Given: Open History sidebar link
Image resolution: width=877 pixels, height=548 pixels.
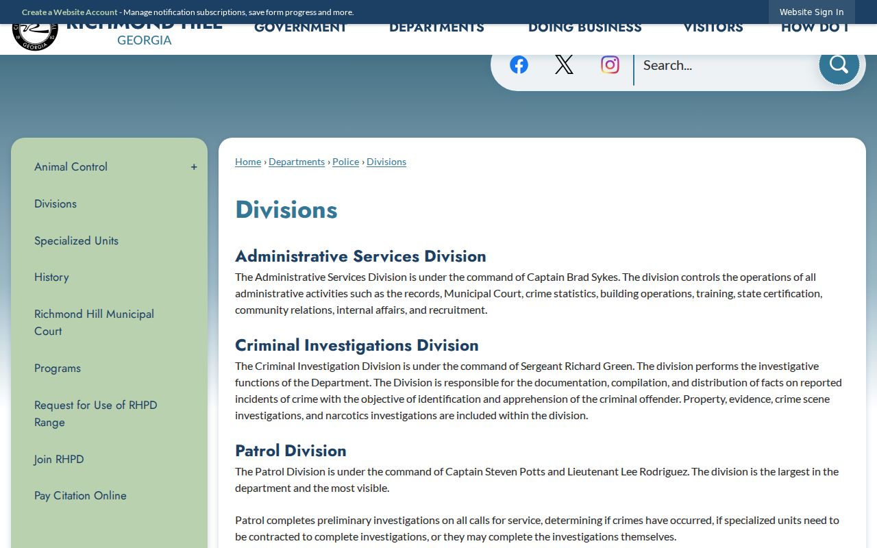Looking at the screenshot, I should click(x=51, y=277).
